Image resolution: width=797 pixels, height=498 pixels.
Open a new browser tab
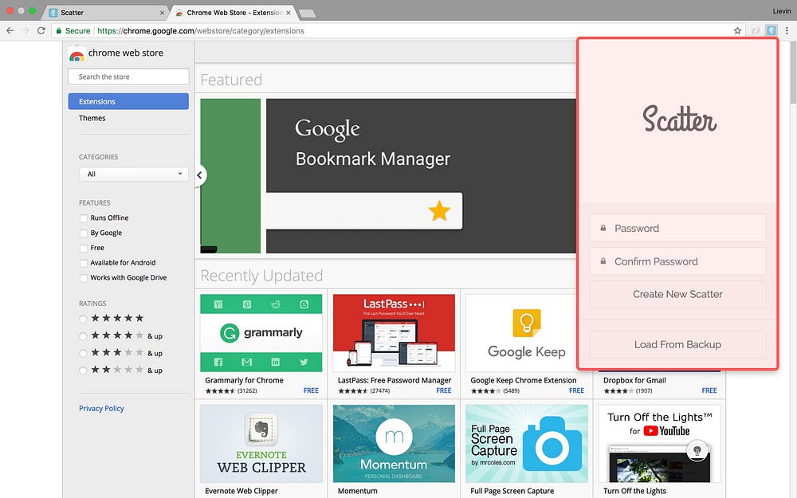point(307,14)
